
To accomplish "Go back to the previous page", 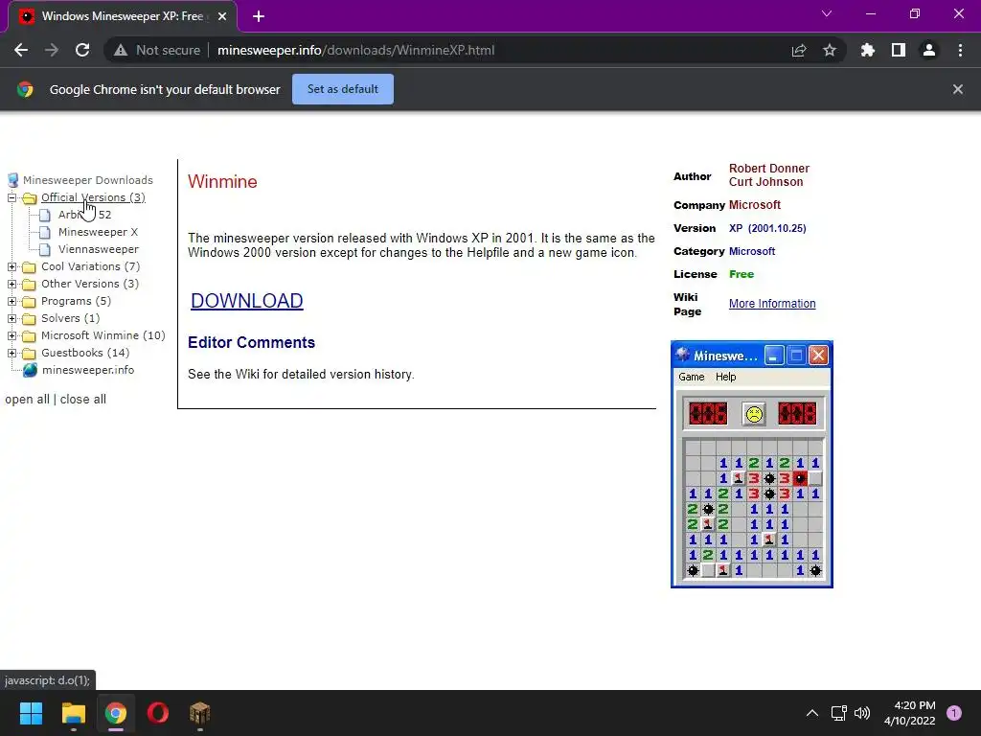I will (21, 50).
